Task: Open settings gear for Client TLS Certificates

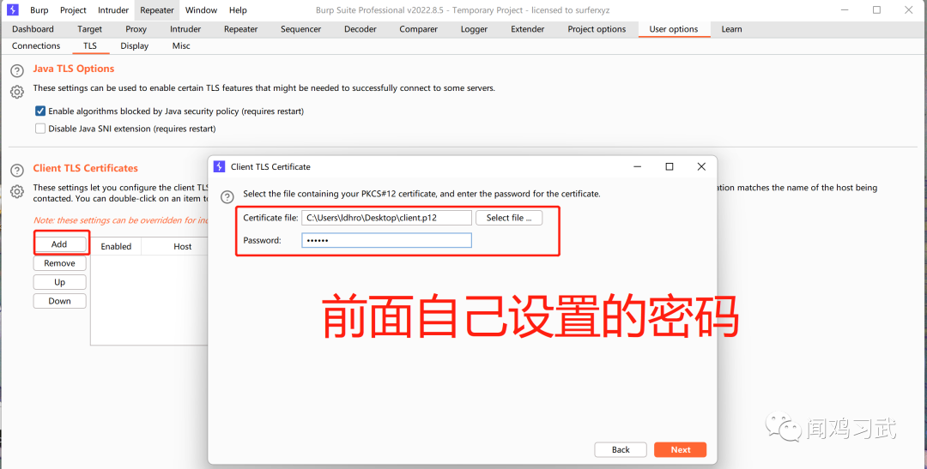Action: tap(17, 191)
